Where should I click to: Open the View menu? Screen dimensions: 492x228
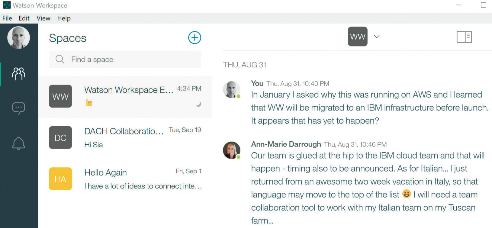[43, 18]
